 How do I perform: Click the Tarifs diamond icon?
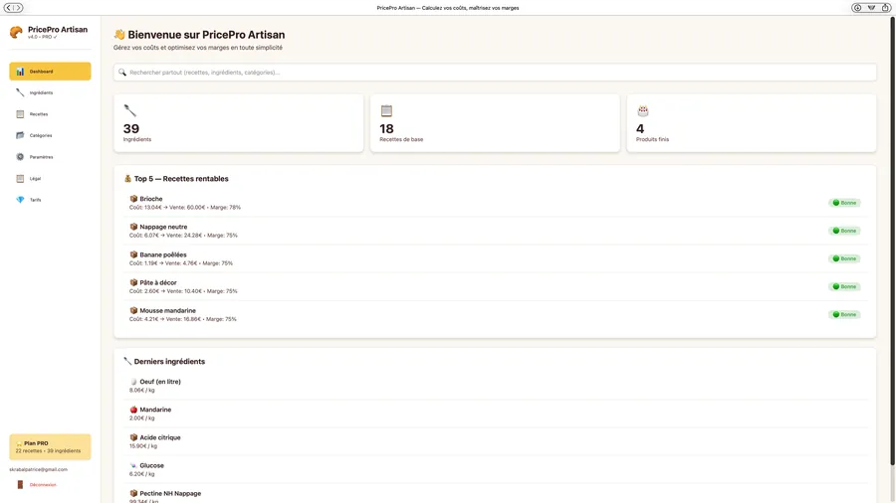(x=20, y=200)
